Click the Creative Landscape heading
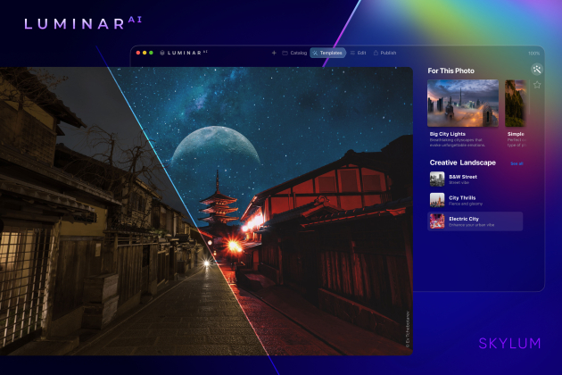Screen dimensions: 562x375 pyautogui.click(x=462, y=162)
